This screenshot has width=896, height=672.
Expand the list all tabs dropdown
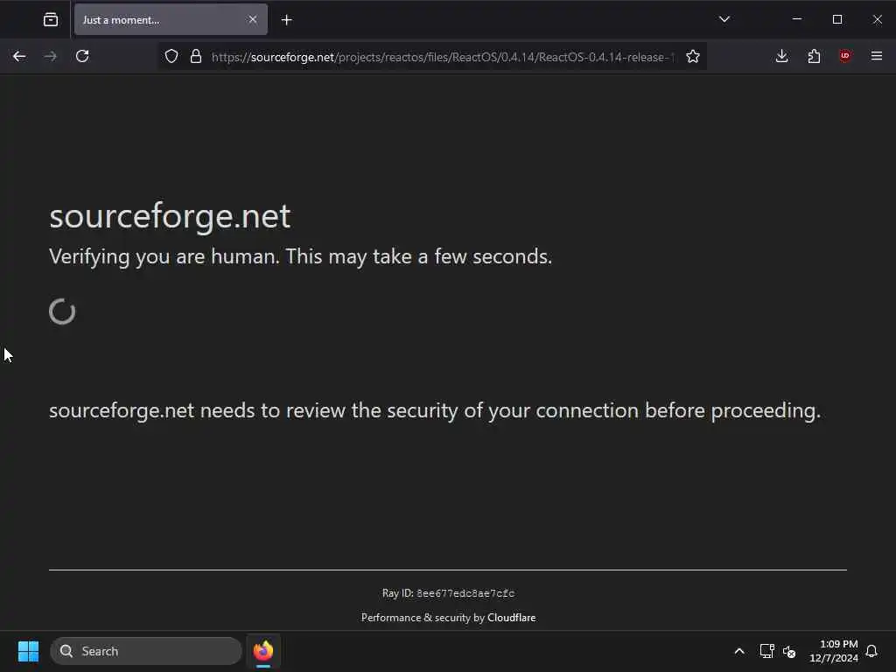pos(724,19)
